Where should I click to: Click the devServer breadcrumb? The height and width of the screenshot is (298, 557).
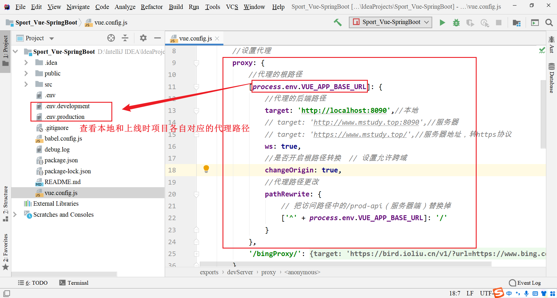240,272
